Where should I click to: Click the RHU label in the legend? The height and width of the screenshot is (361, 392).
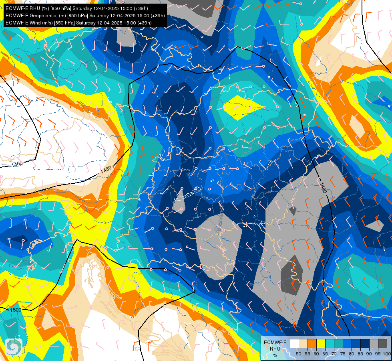[x=275, y=349]
